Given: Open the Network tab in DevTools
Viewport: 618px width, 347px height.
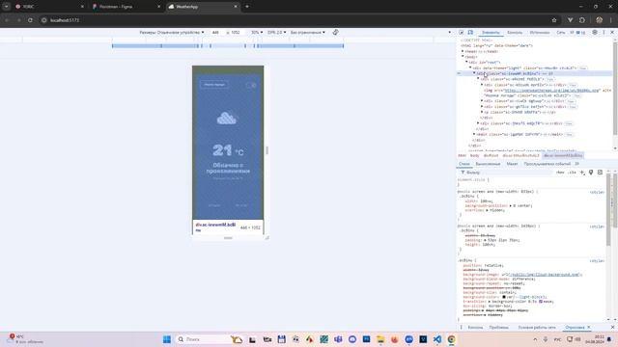Looking at the screenshot, I should click(560, 32).
